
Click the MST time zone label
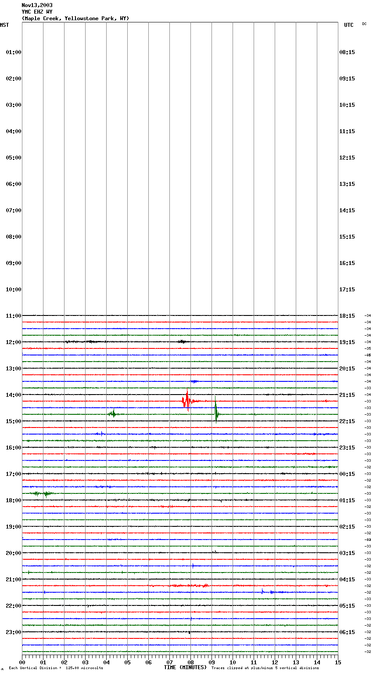coord(4,25)
